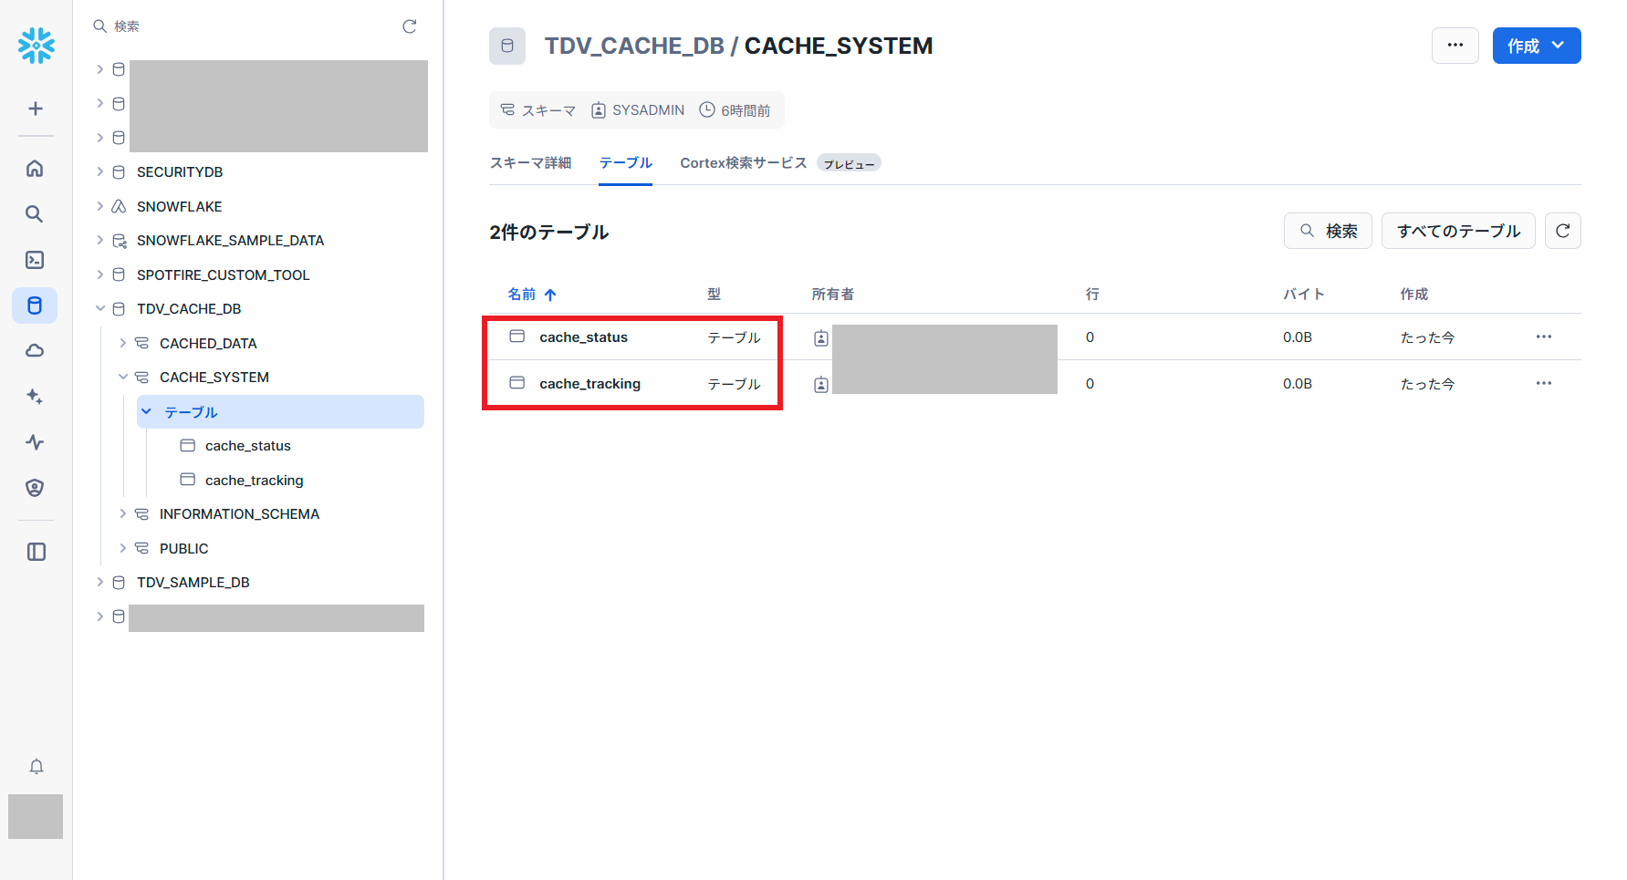Open the more options ellipsis next to Create

click(x=1455, y=46)
